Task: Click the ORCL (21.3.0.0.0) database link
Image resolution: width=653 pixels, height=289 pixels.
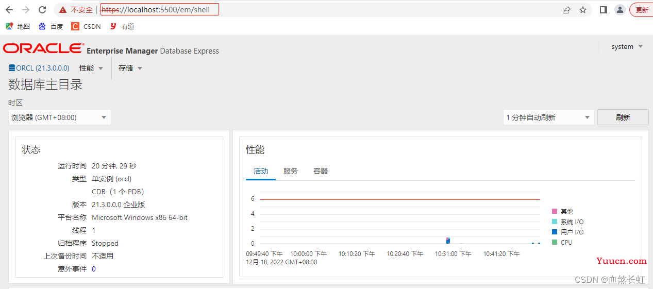Action: [43, 68]
